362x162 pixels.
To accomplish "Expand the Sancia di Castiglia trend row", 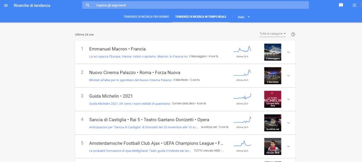I will click(288, 123).
